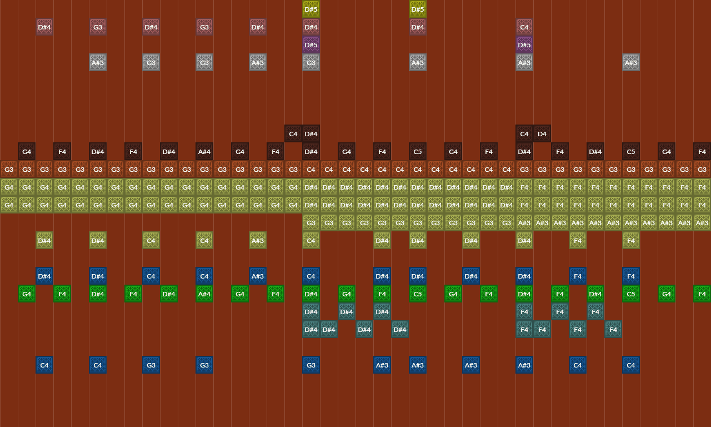Click the dark A#4 note block
This screenshot has width=711, height=427.
click(204, 151)
